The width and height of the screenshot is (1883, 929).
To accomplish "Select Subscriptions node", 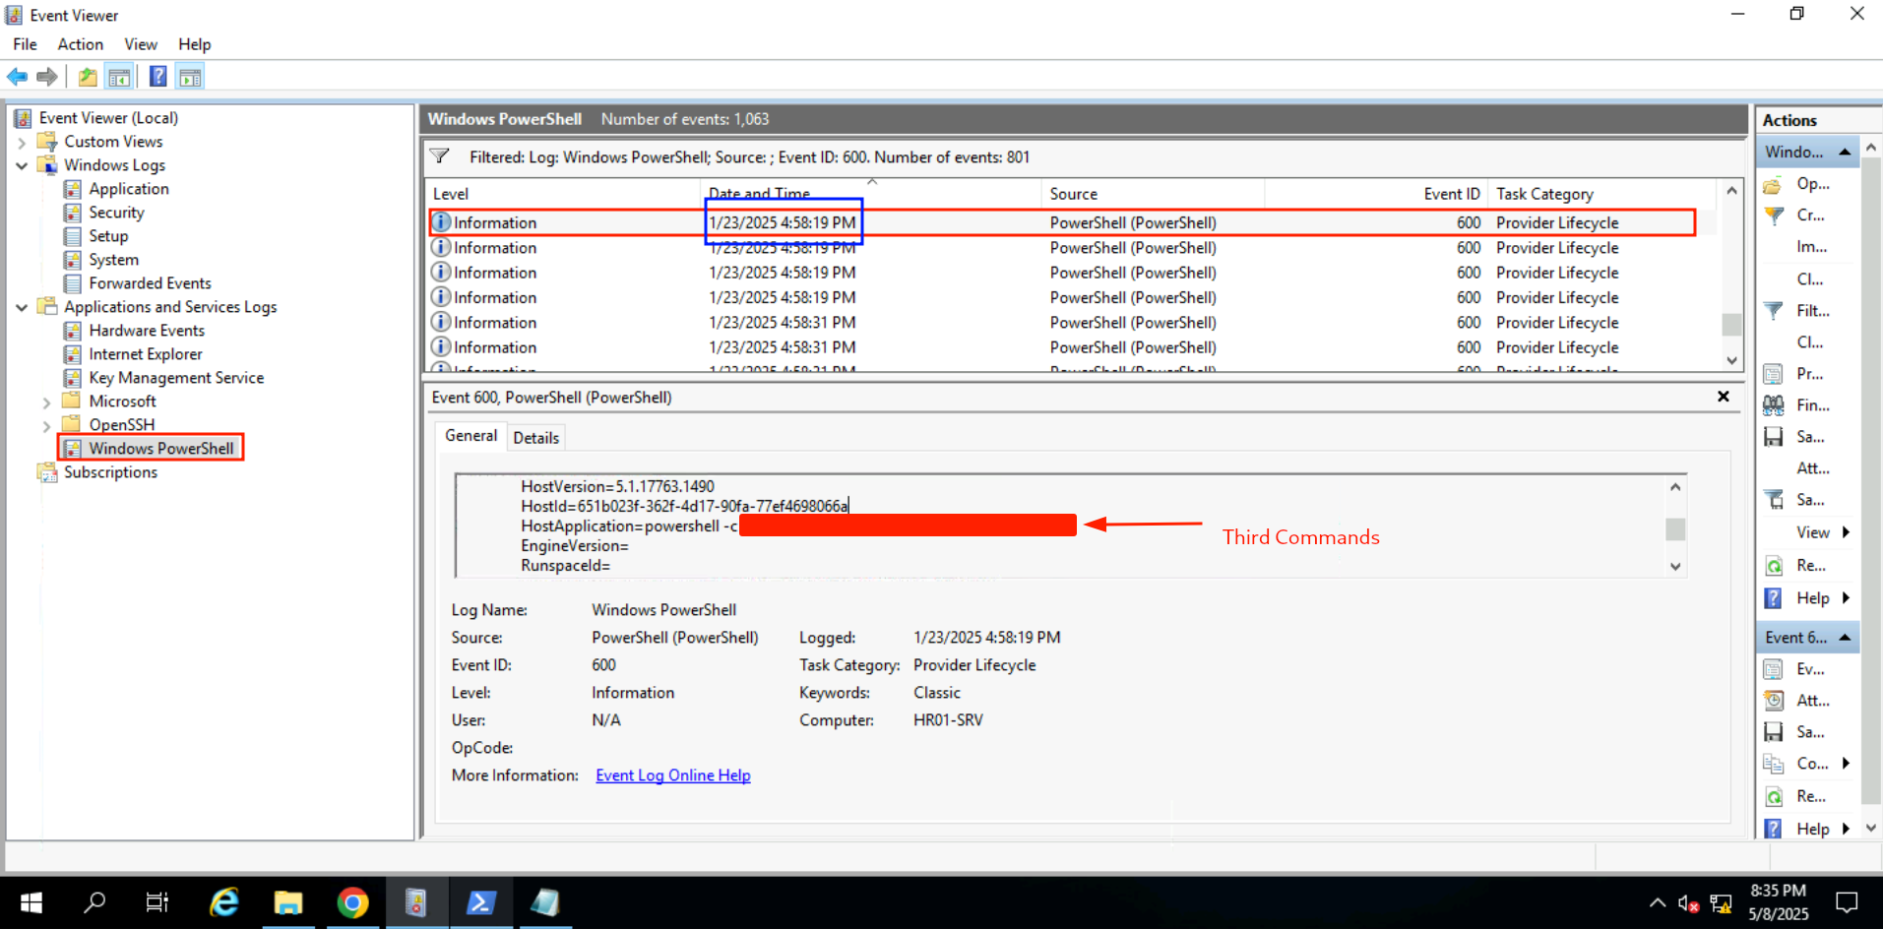I will coord(110,472).
